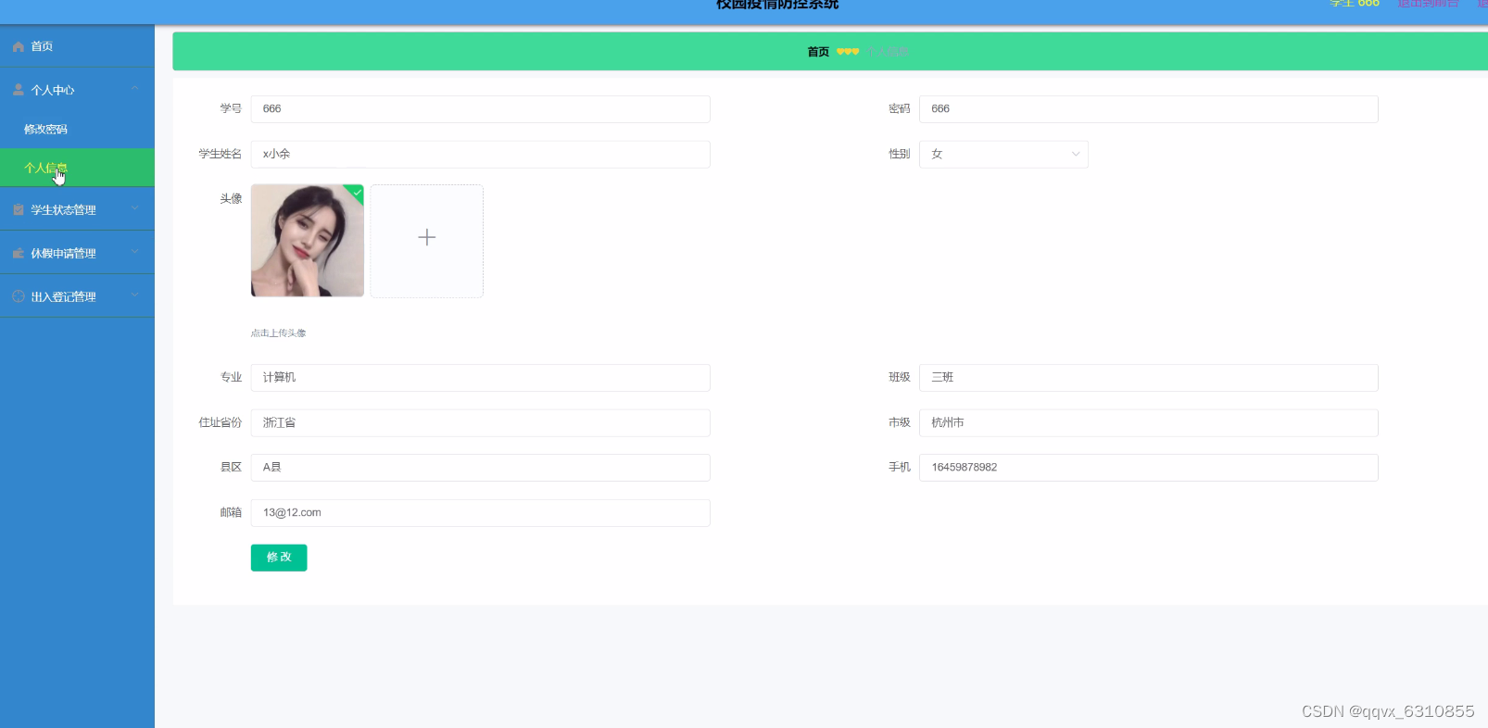Open the 个人中心 sidebar menu

(x=77, y=90)
